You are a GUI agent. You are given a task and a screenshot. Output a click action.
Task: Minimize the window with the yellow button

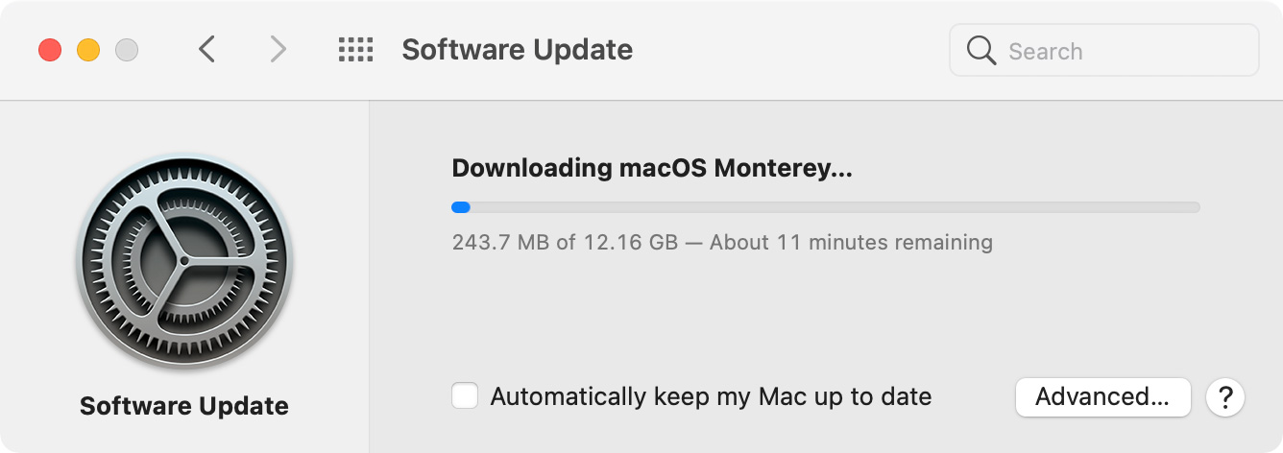(88, 50)
